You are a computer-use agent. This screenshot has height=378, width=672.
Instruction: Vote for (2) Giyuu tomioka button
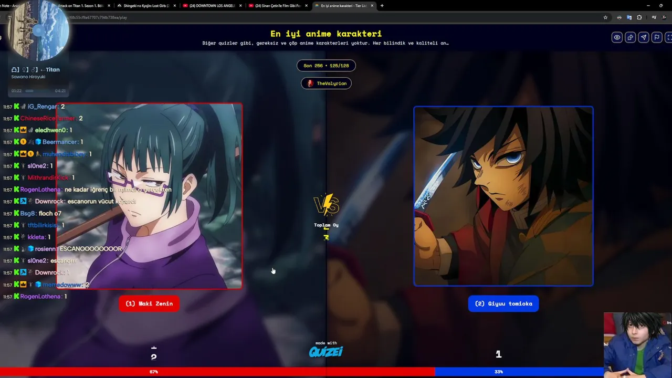[503, 303]
